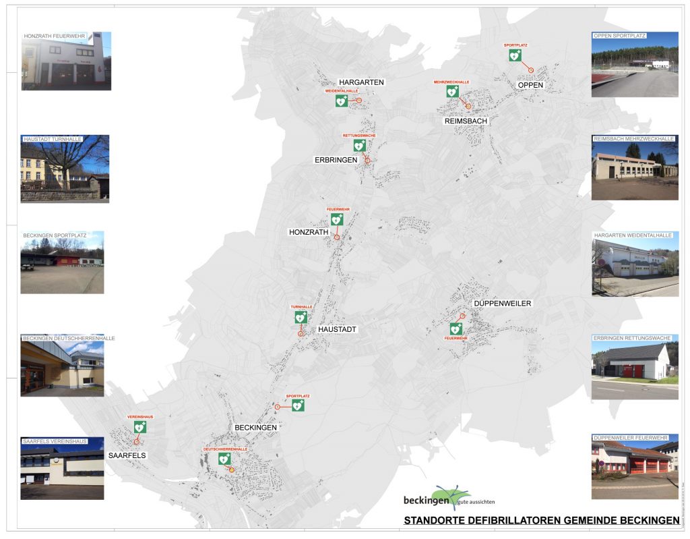Open the Düppenweiler Feuerwehr photo
The width and height of the screenshot is (690, 539).
635,466
